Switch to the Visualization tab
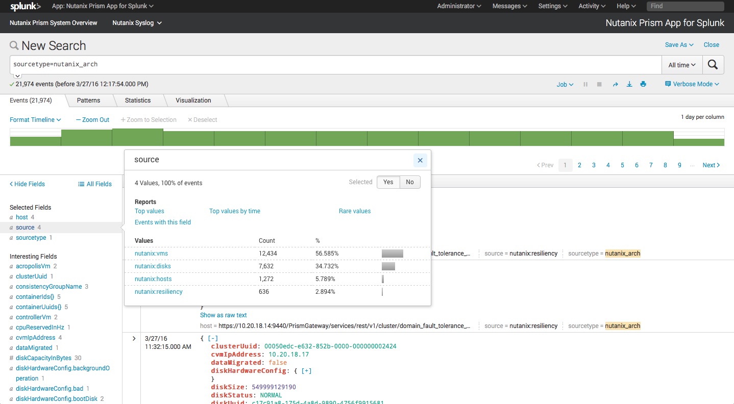734x404 pixels. click(193, 100)
